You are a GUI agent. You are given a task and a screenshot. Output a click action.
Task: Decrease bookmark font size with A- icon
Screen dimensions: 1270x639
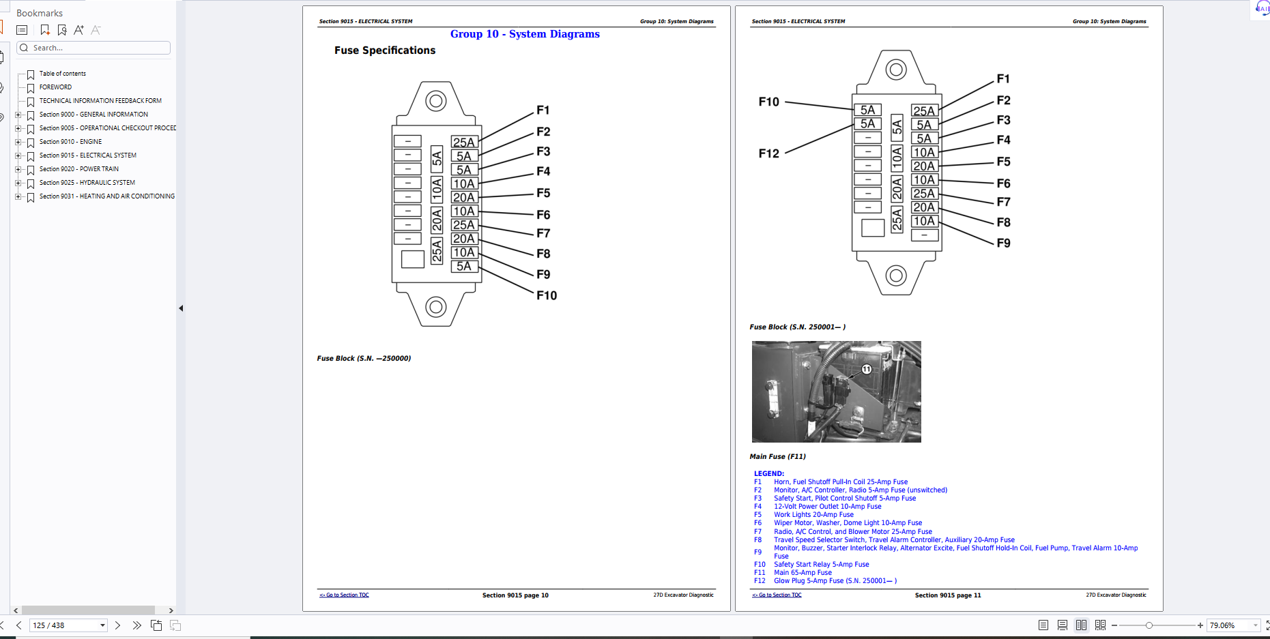[96, 30]
